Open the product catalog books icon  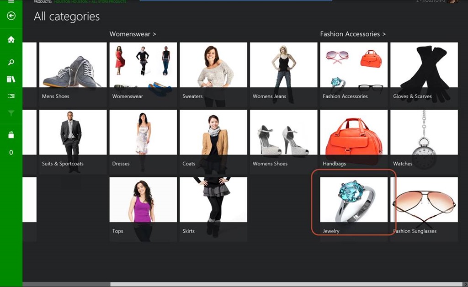pos(11,80)
